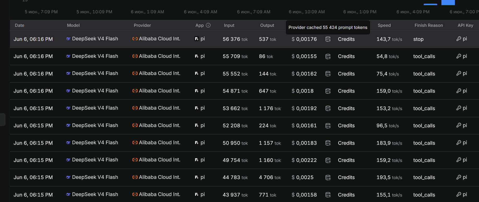This screenshot has width=479, height=202.
Task: Click tool_calls in the 153,2 tok/s row
Action: 424,108
